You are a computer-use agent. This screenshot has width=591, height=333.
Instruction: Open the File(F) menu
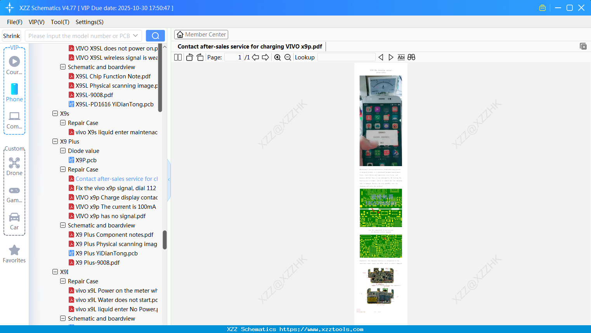(x=15, y=22)
